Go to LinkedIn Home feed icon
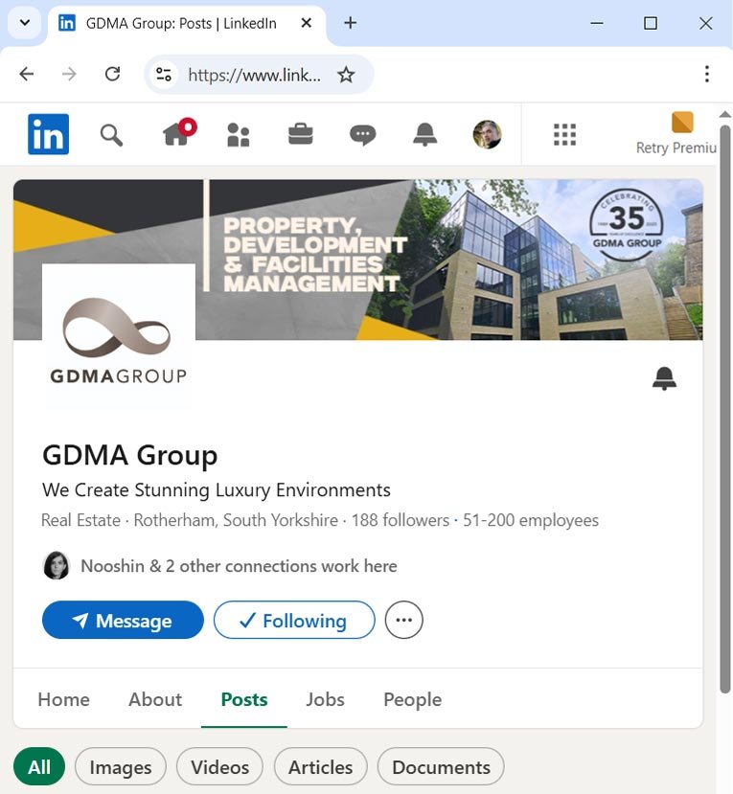 (176, 135)
